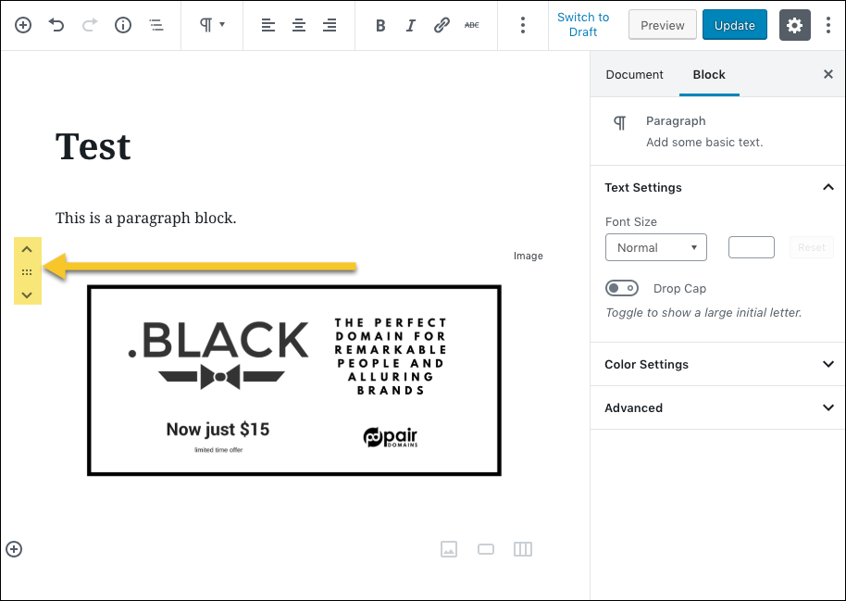The image size is (846, 601).
Task: Insert the rectangle block shortcut icon
Action: pos(486,549)
